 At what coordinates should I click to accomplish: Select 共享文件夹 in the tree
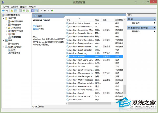[16, 28]
